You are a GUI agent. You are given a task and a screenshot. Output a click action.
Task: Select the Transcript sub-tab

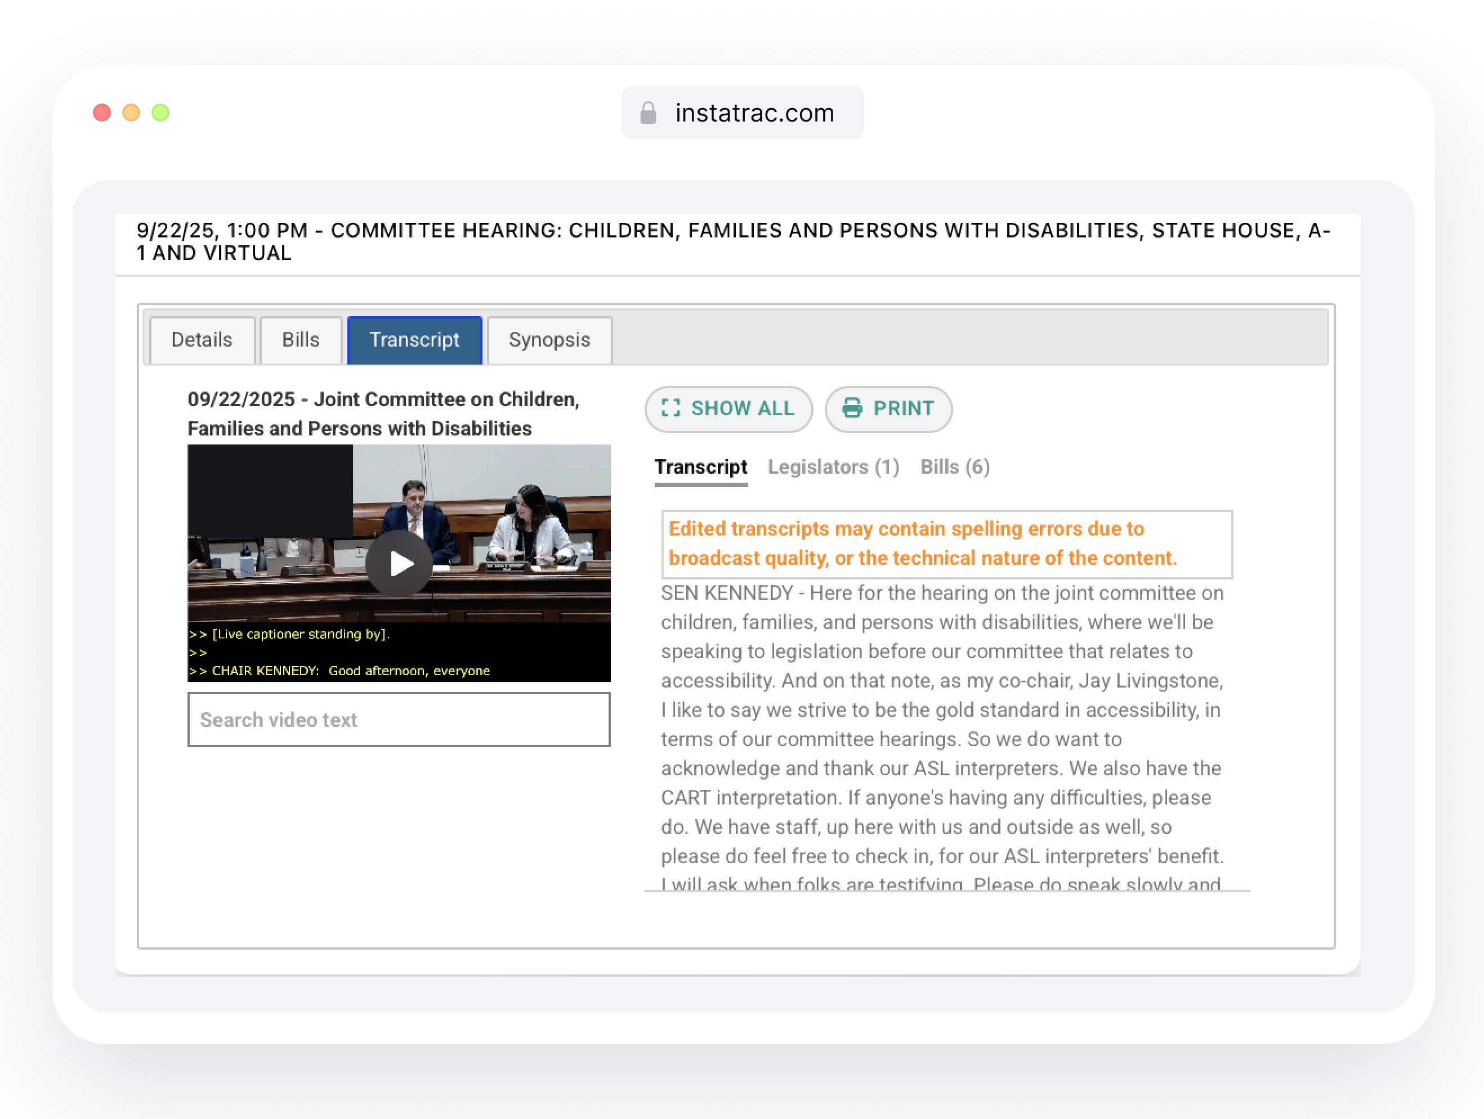tap(700, 466)
